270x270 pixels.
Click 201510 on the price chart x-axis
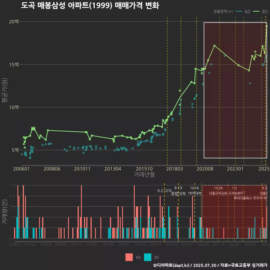coord(144,169)
